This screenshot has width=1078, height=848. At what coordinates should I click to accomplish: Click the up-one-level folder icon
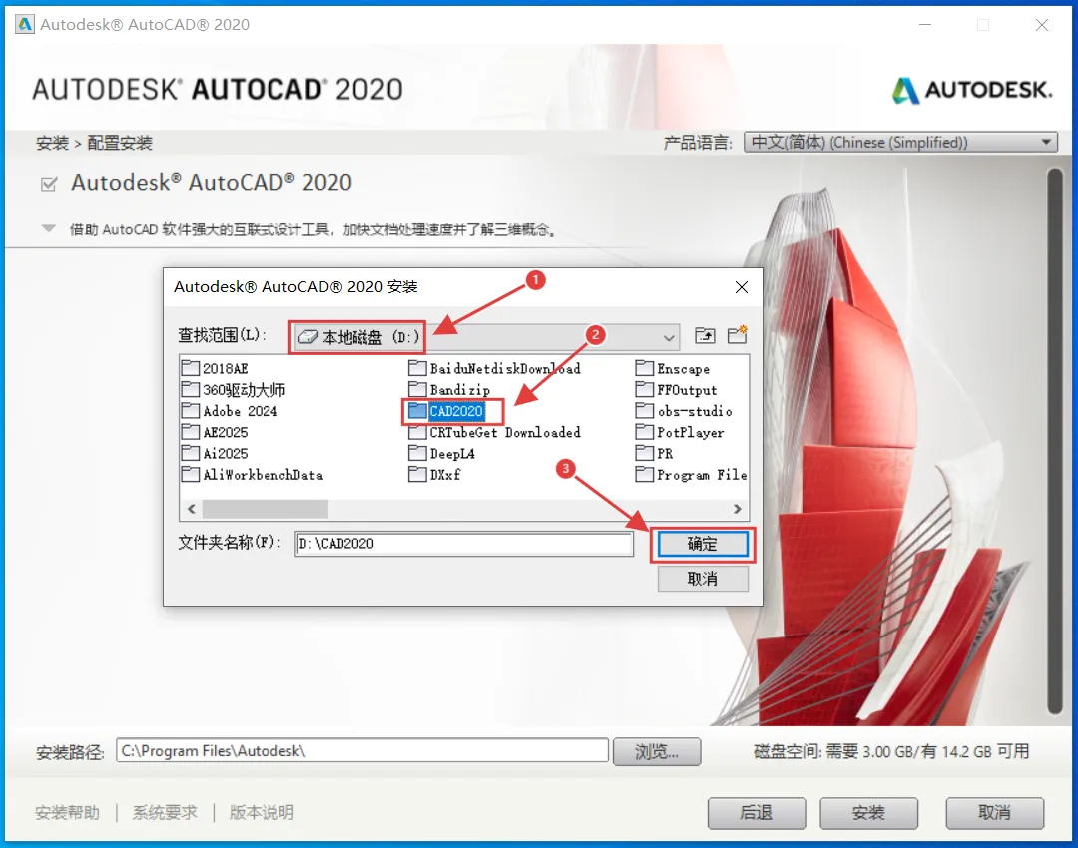705,335
